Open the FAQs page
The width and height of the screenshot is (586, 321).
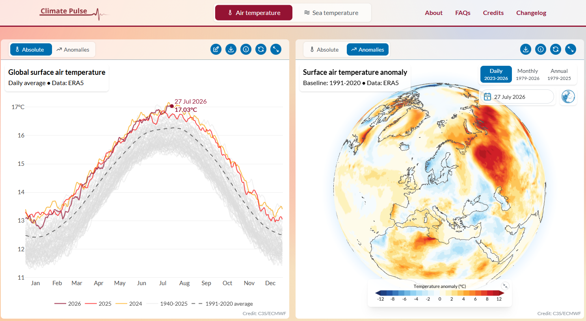click(463, 13)
